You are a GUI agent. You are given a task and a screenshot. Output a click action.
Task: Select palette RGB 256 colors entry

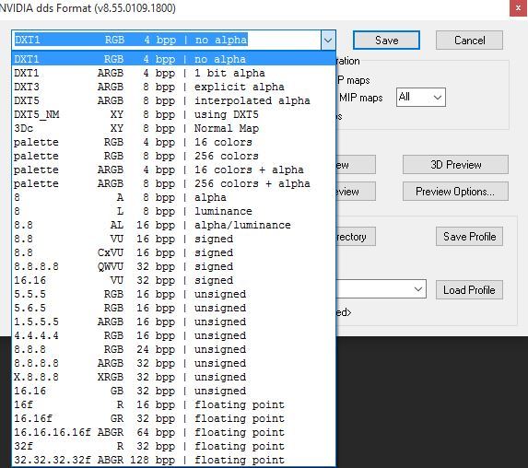[x=174, y=156]
